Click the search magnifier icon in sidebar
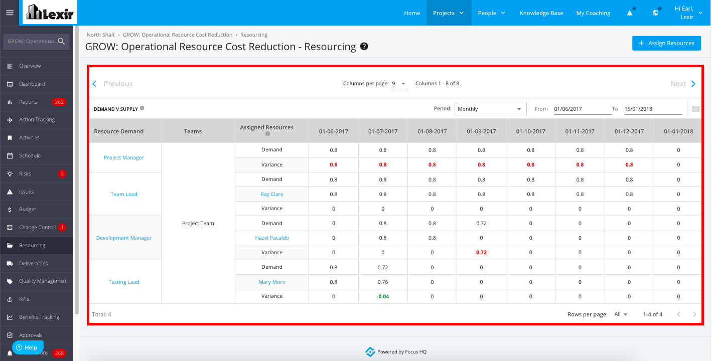Screen dimensions: 712x361 [61, 41]
